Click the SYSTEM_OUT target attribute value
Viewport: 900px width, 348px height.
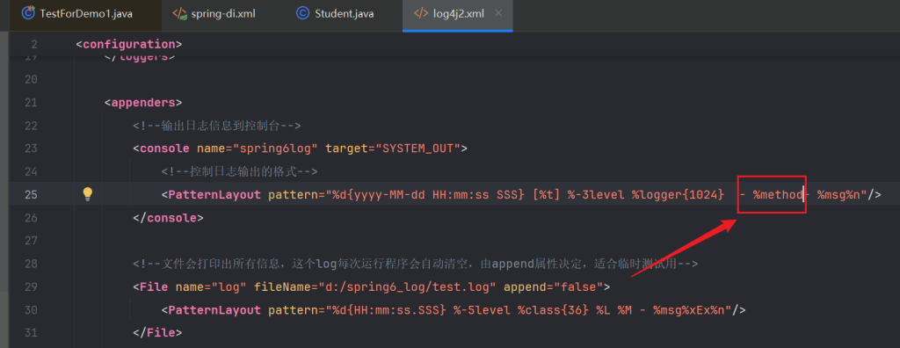tap(417, 149)
